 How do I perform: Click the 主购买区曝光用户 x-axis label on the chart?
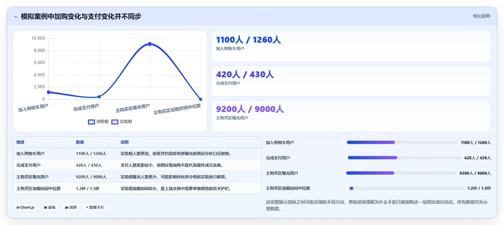pyautogui.click(x=133, y=108)
